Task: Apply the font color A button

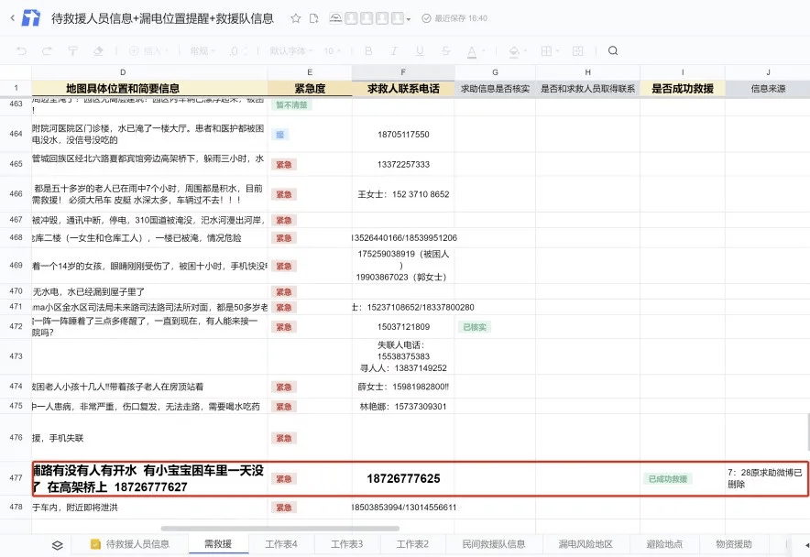Action: [x=472, y=51]
